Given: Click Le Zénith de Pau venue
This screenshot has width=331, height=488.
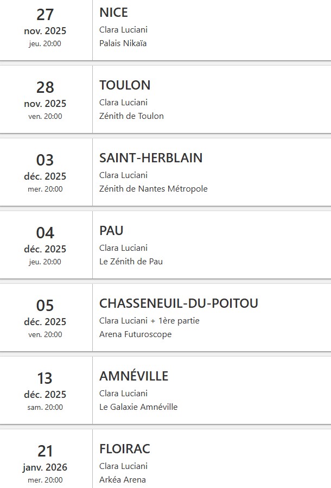Looking at the screenshot, I should (131, 262).
